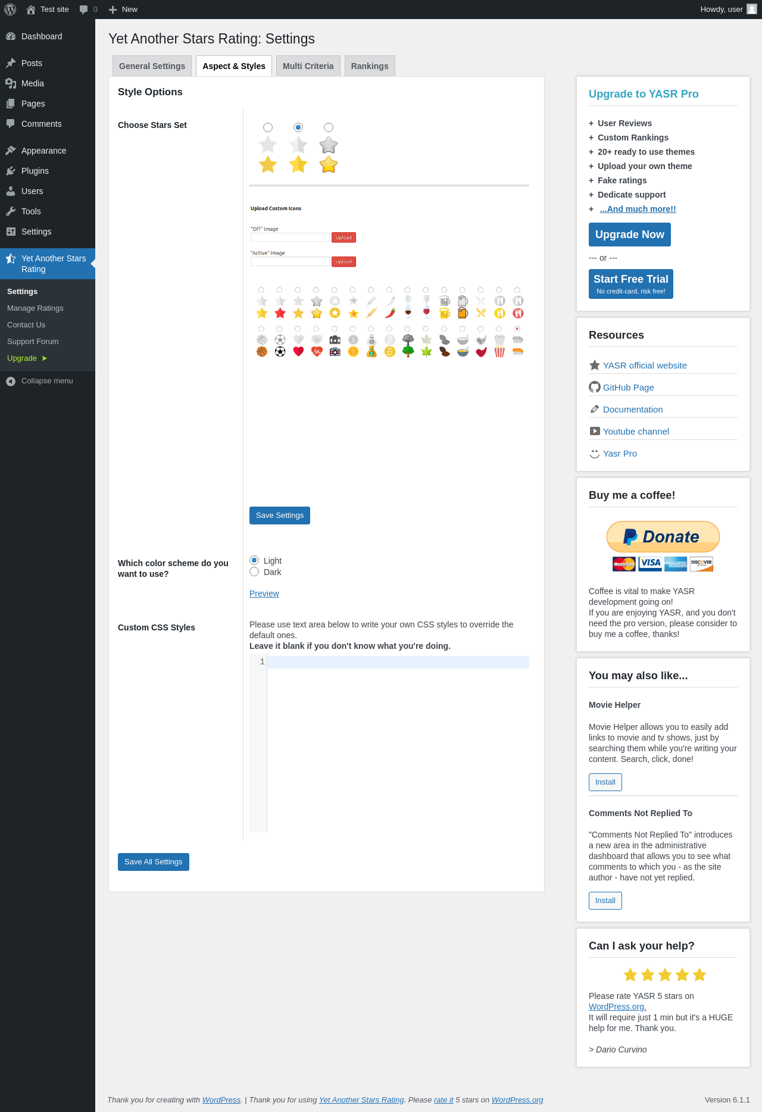Click the heartbeat heart icon
The height and width of the screenshot is (1112, 762).
pyautogui.click(x=317, y=352)
